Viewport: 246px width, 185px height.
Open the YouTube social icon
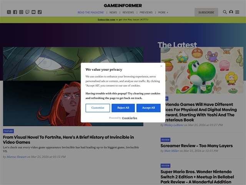(33, 12)
